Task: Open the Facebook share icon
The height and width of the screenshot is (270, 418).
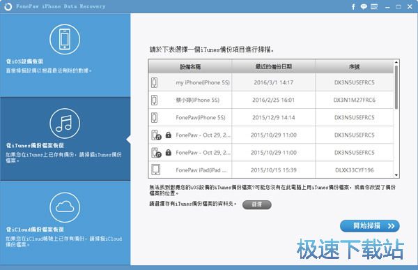Action: pyautogui.click(x=353, y=7)
